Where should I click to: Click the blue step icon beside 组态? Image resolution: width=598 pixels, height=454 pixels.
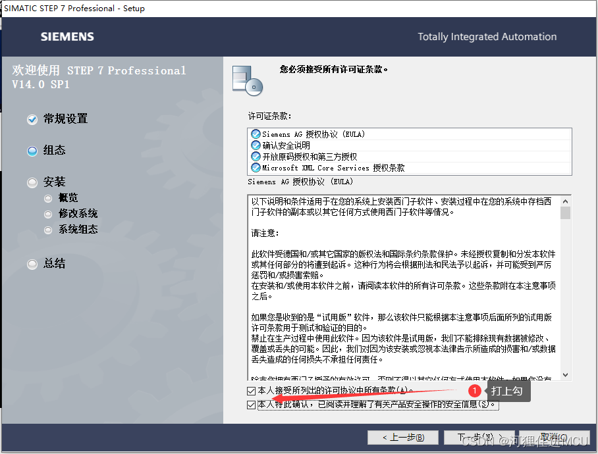coord(32,151)
